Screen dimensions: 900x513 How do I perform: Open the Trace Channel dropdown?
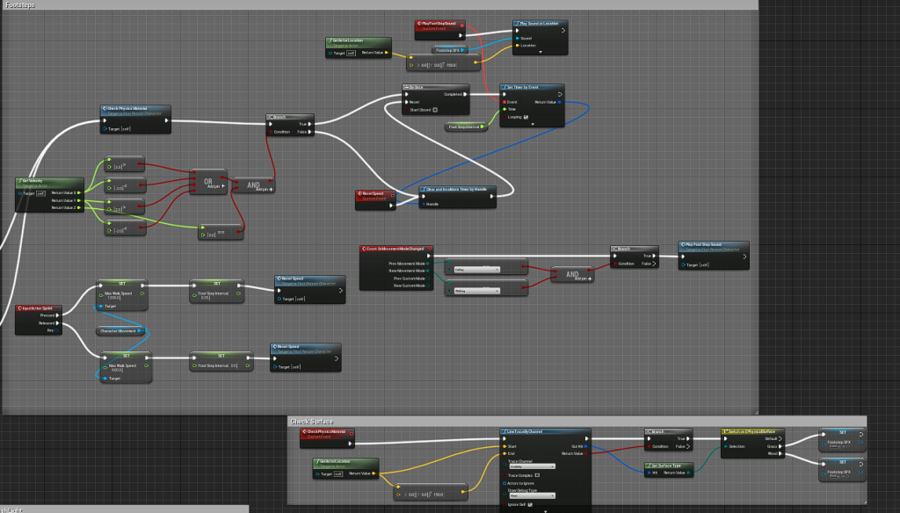(532, 466)
